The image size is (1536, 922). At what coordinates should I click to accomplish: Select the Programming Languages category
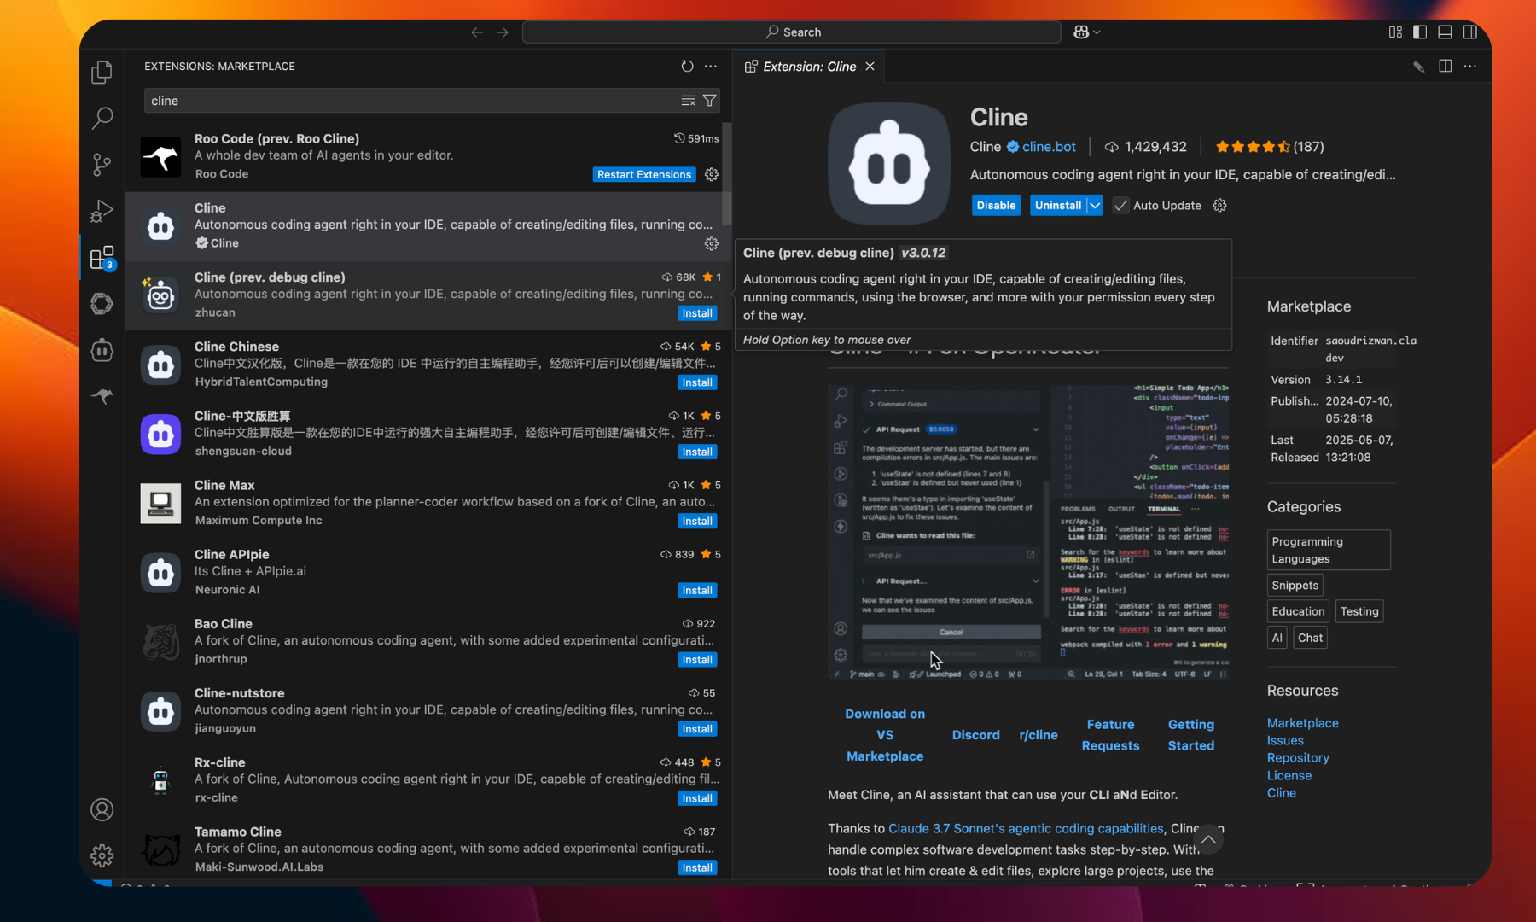(x=1329, y=550)
